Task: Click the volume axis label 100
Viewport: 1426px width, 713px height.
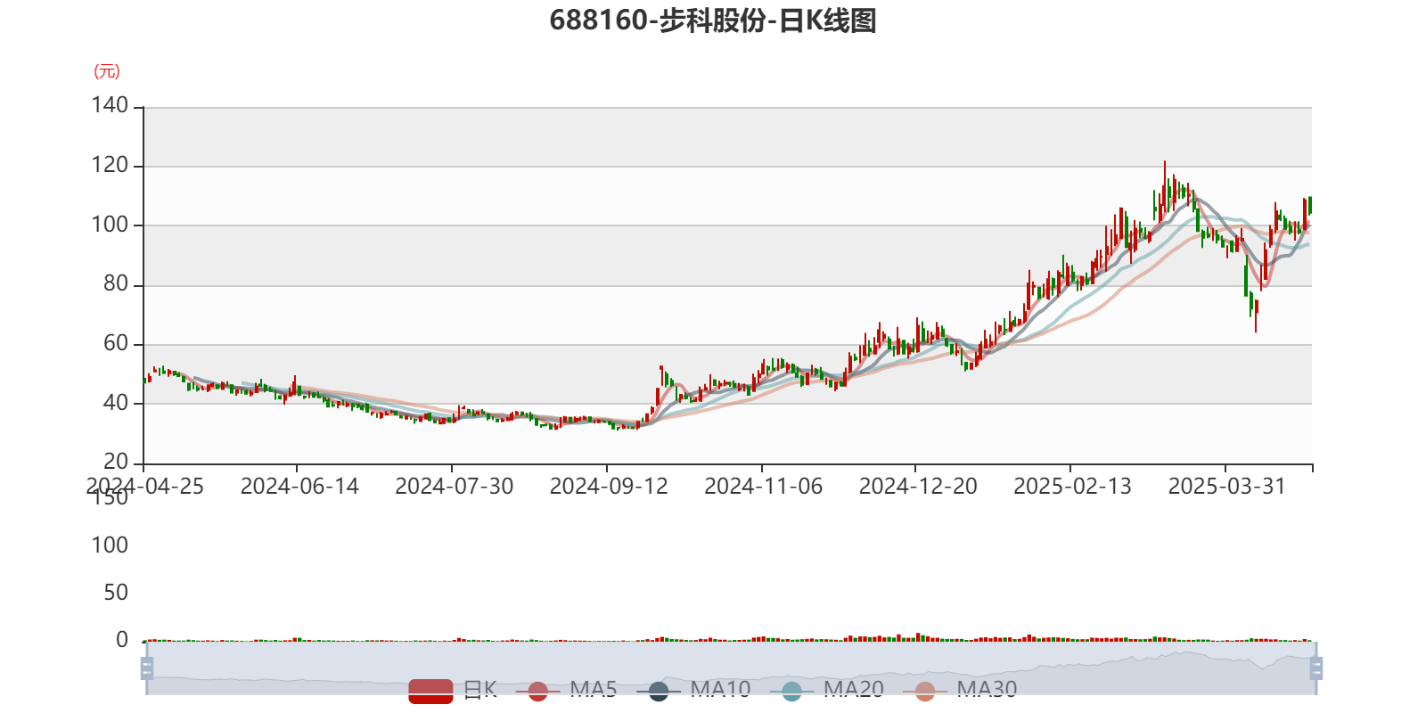Action: (x=110, y=545)
